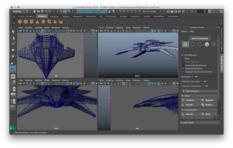The width and height of the screenshot is (233, 148).
Task: Click the Separate mesh button
Action: point(209,100)
